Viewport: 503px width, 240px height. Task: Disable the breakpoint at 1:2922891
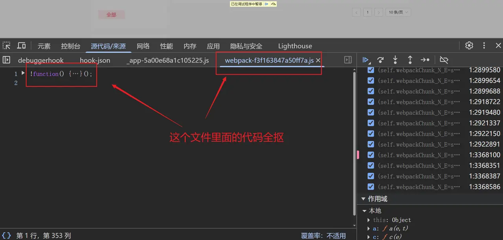pos(370,144)
